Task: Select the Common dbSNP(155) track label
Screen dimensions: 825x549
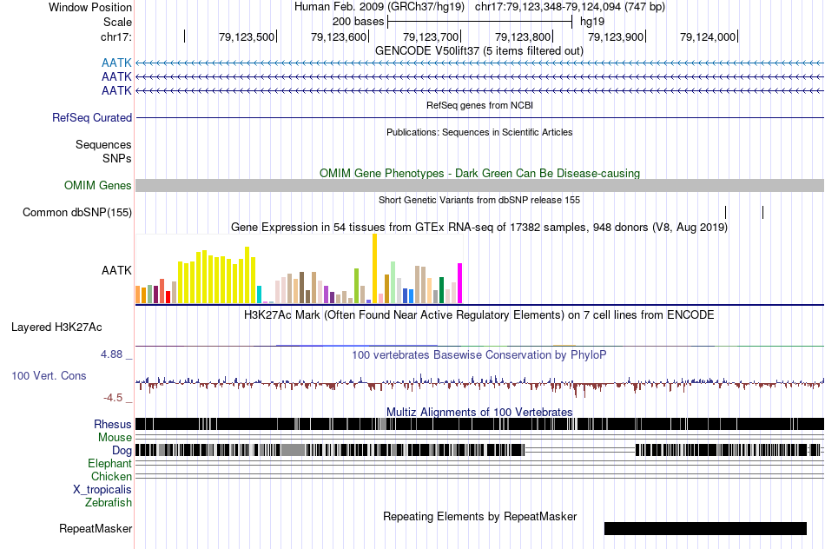Action: [x=76, y=212]
